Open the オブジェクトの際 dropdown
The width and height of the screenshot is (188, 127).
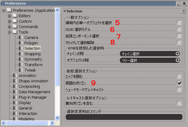(150, 60)
